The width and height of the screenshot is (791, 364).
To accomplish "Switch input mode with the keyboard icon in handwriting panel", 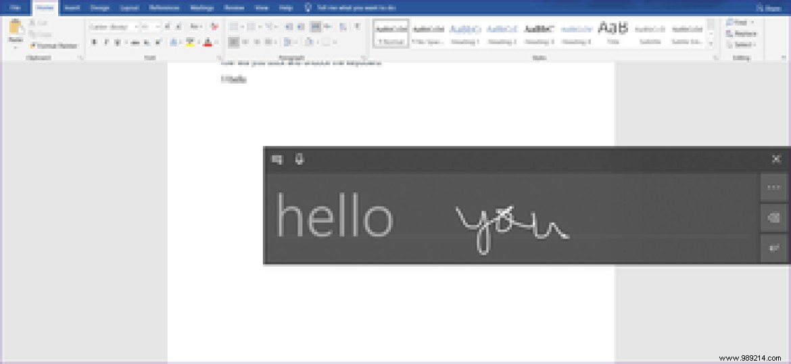I will (277, 160).
